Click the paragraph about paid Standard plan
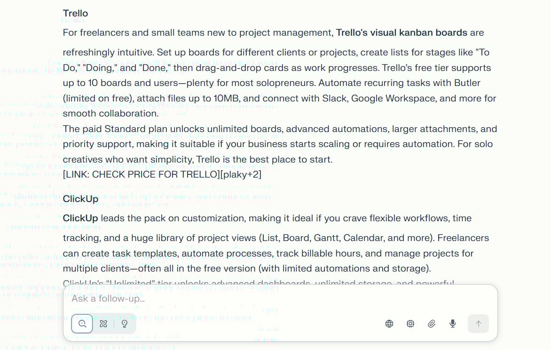Screen dimensions: 551x350 click(280, 144)
